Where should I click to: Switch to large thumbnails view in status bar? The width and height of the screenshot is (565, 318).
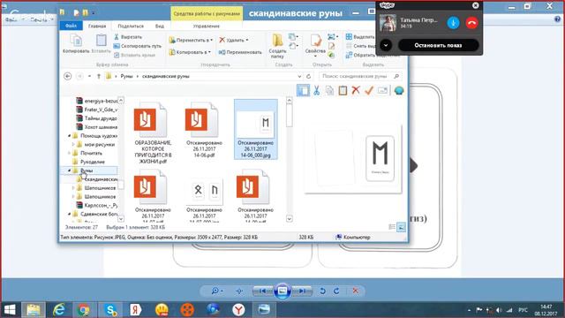click(401, 227)
